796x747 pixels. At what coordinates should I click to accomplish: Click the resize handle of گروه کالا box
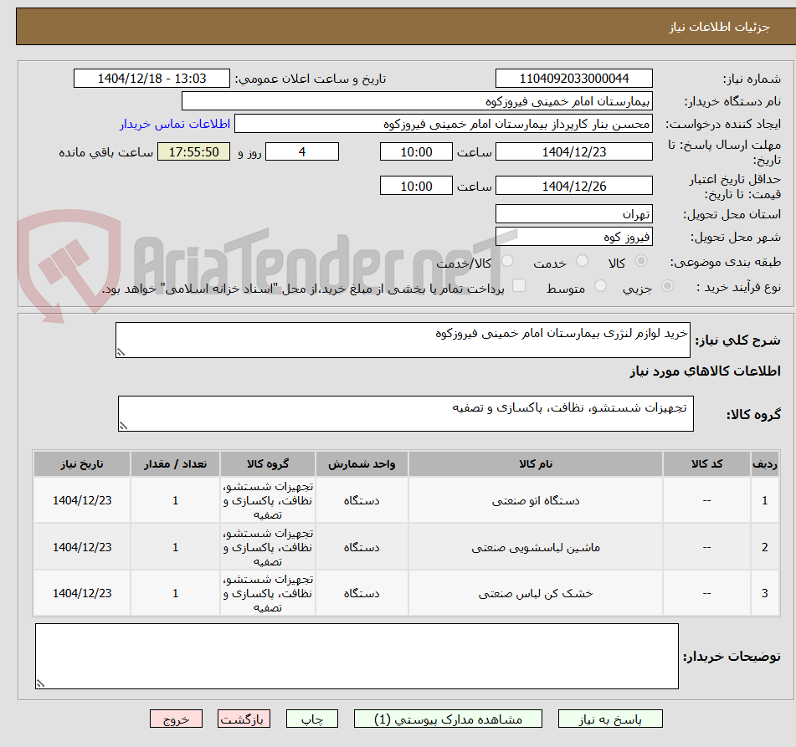pos(123,426)
